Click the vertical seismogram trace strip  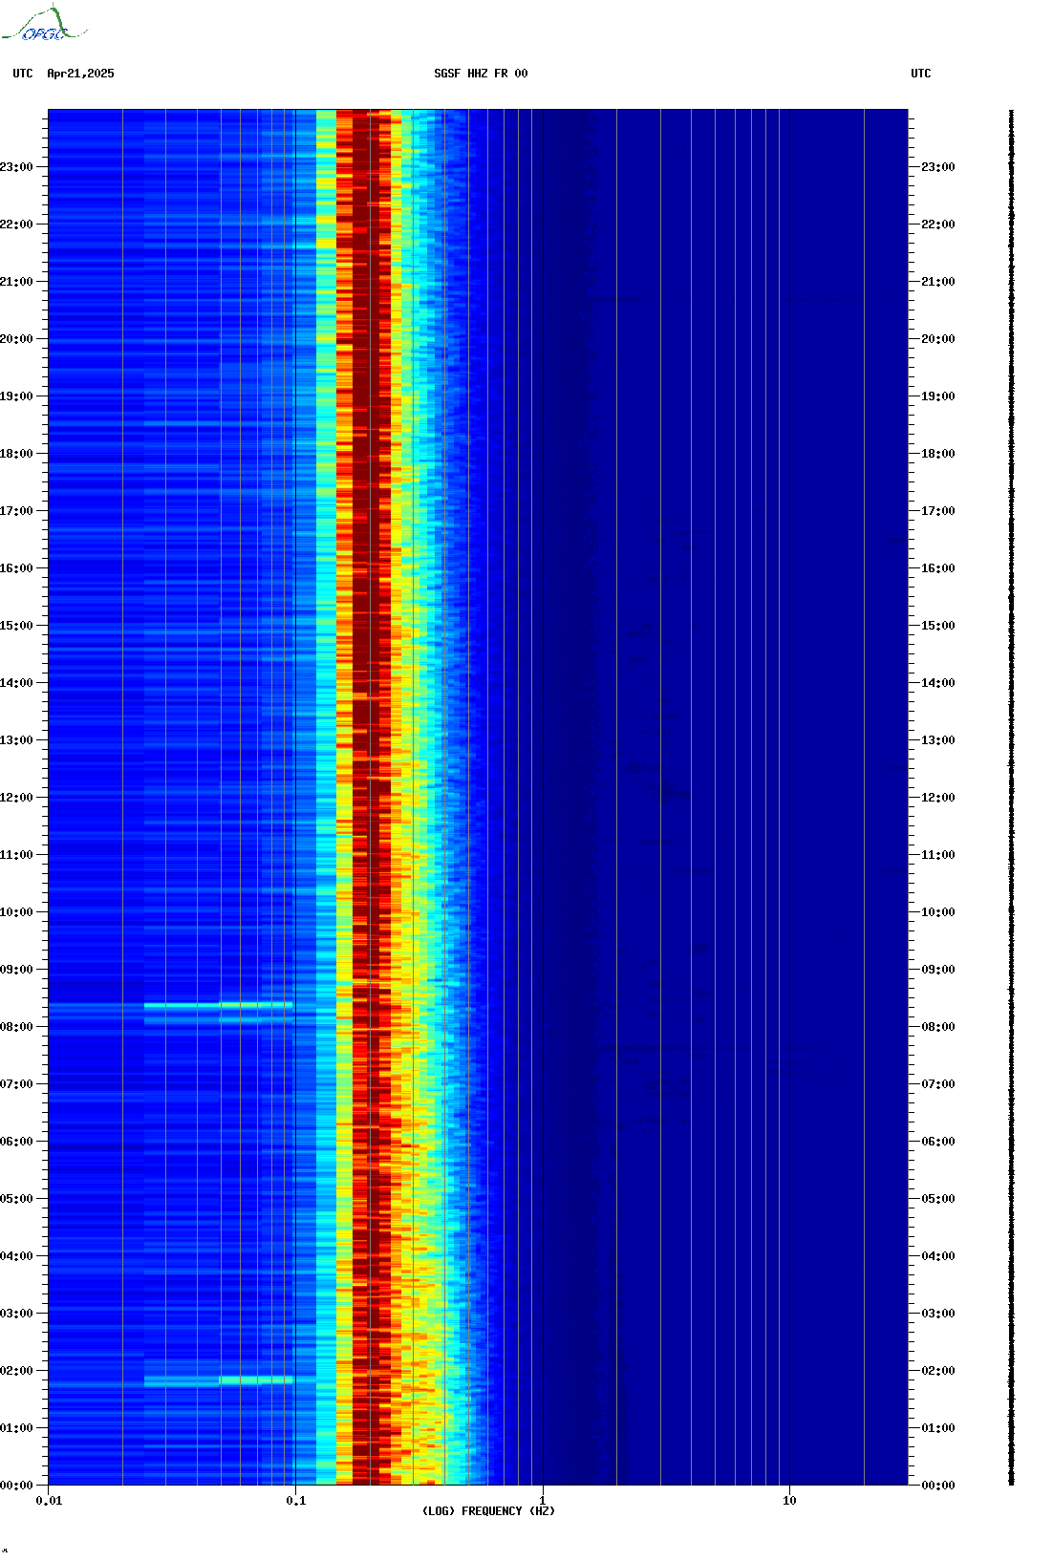click(1012, 798)
